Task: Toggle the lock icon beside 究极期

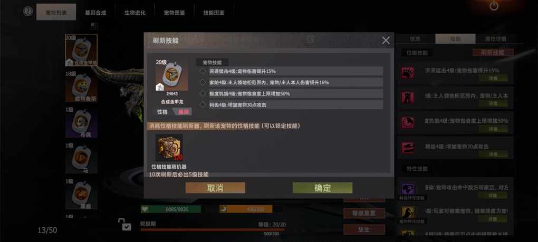Action: pos(124,224)
